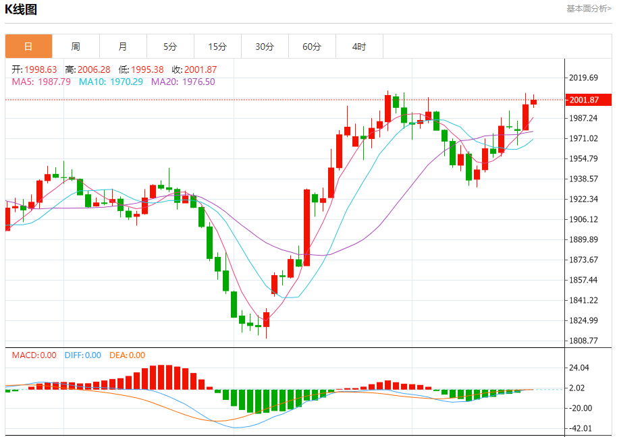Select the 日 daily chart tab
The image size is (617, 437).
(28, 47)
